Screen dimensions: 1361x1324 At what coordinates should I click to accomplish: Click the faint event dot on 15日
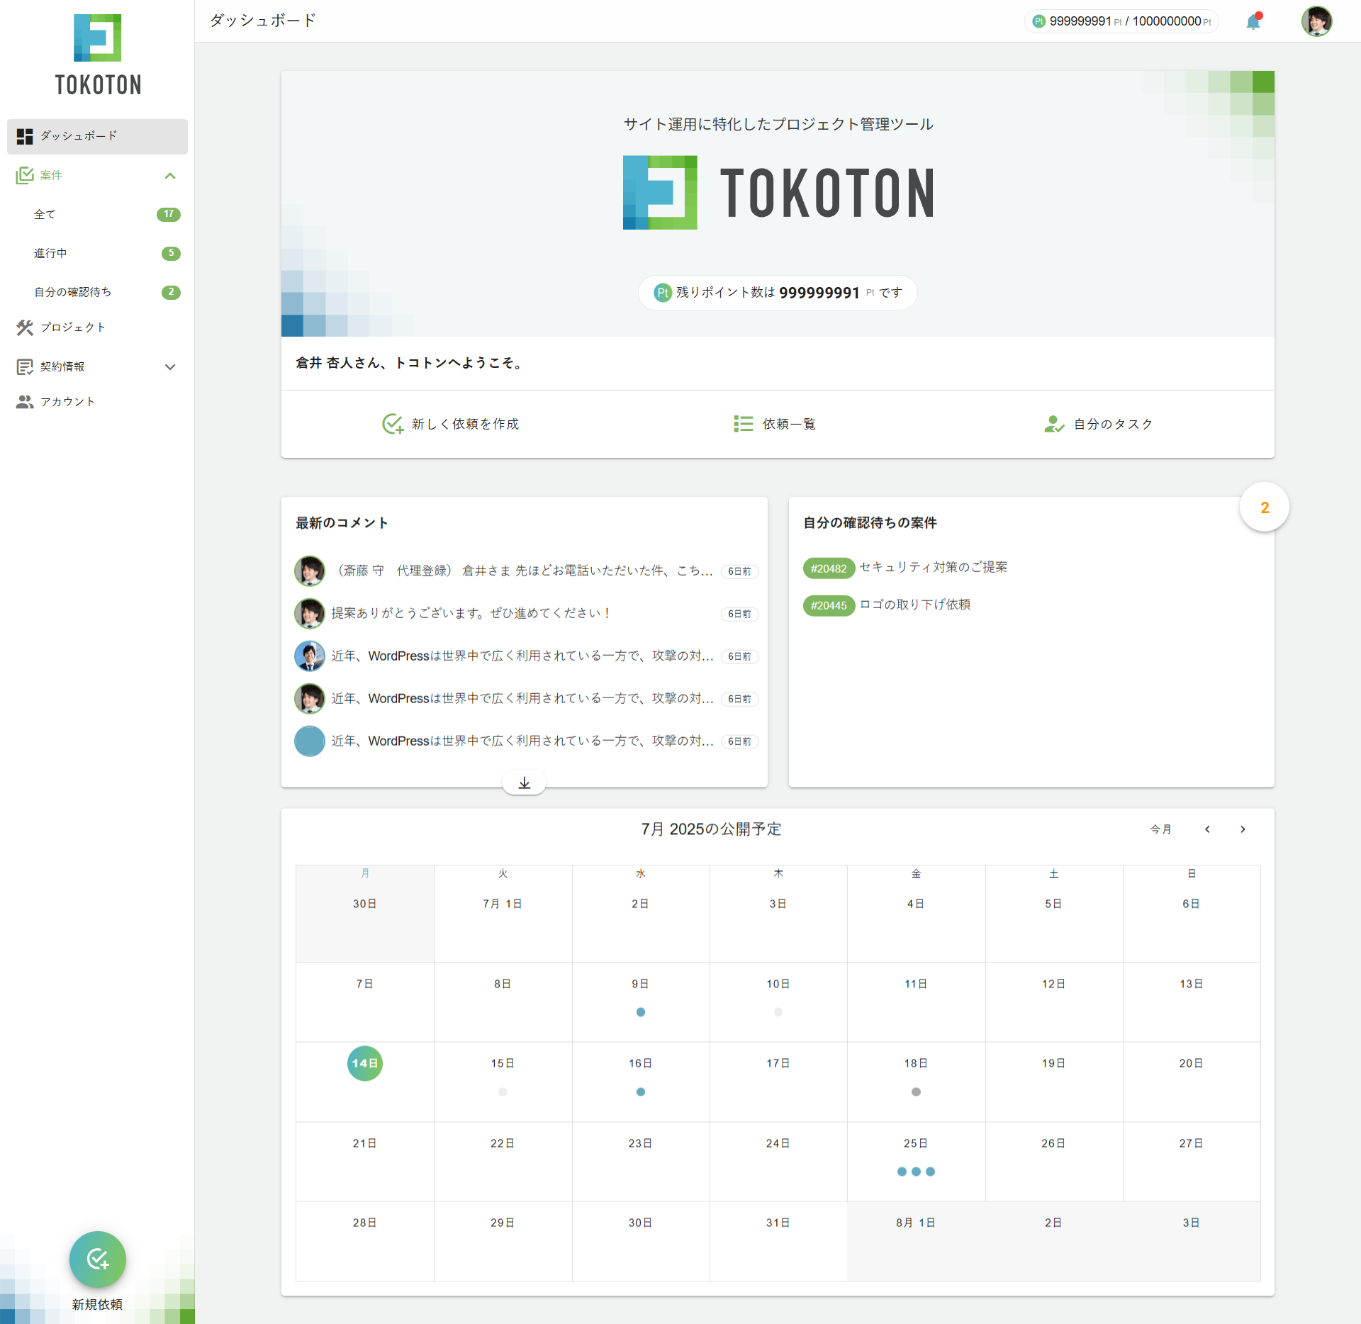point(503,1092)
